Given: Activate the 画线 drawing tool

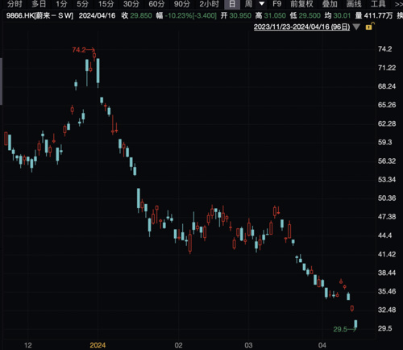Looking at the screenshot, I should (x=354, y=4).
